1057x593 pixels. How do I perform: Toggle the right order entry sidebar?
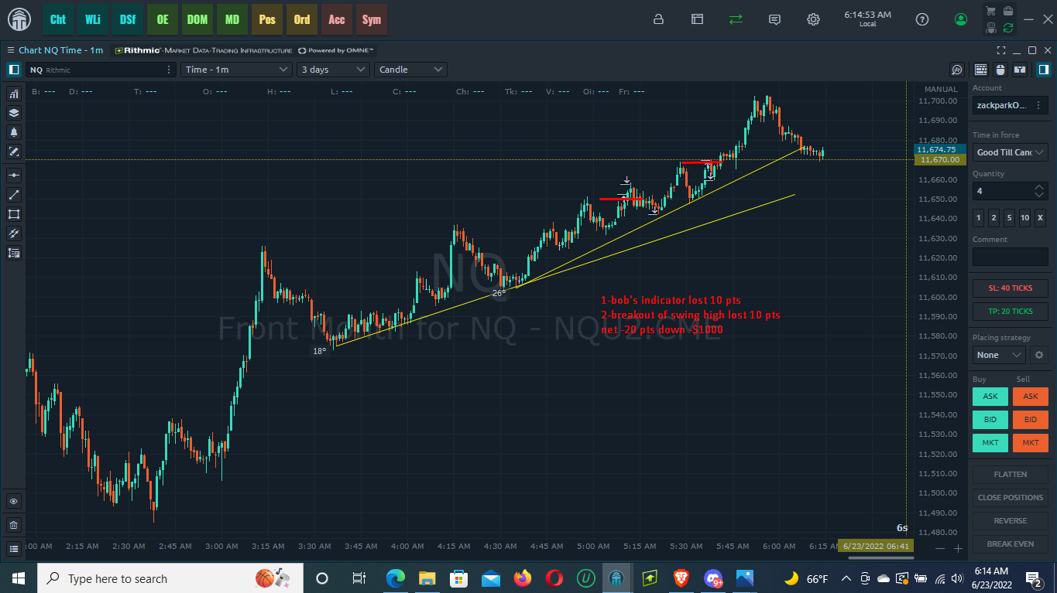(1043, 70)
